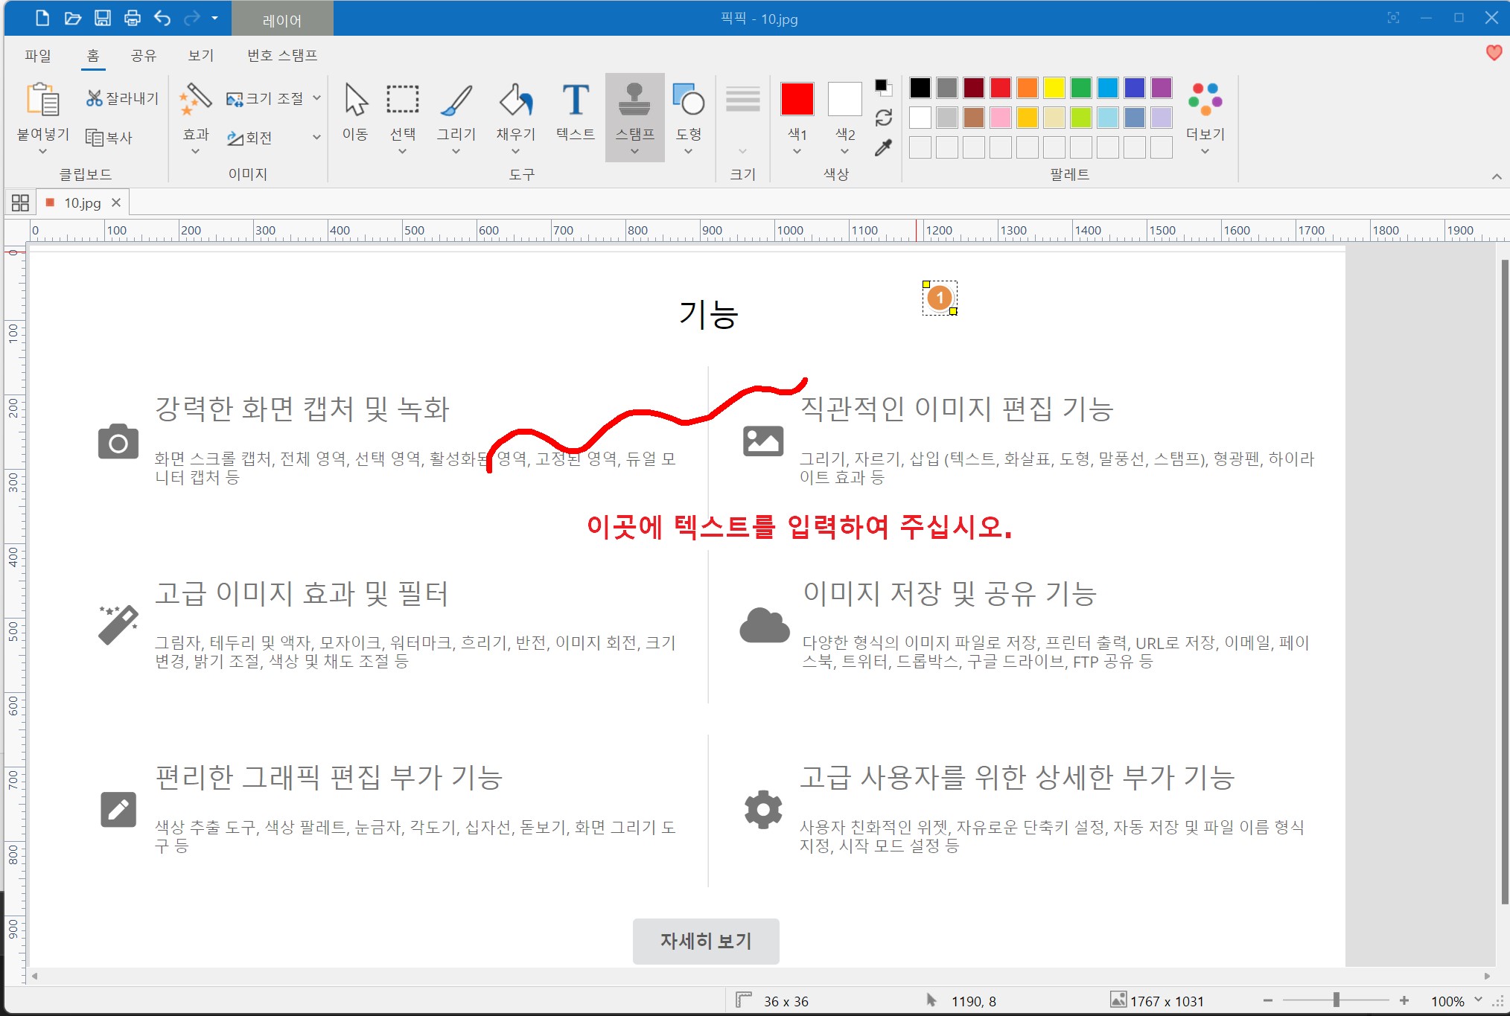This screenshot has height=1016, width=1510.
Task: Collapse the ribbon with chevron
Action: tap(1497, 176)
